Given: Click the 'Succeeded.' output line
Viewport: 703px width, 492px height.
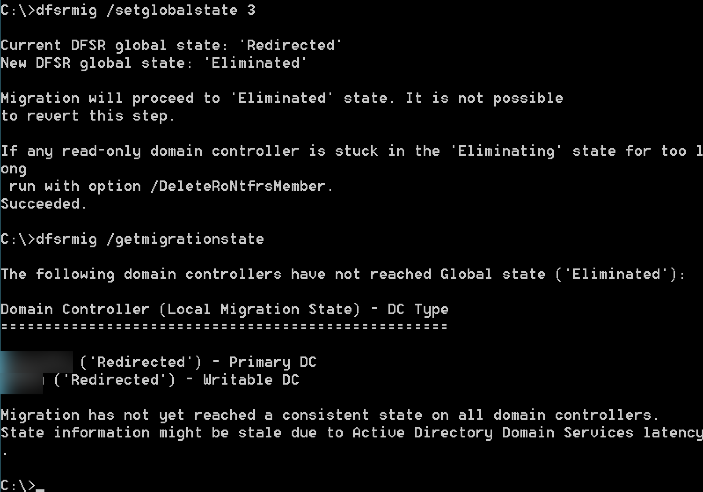Looking at the screenshot, I should pyautogui.click(x=44, y=204).
